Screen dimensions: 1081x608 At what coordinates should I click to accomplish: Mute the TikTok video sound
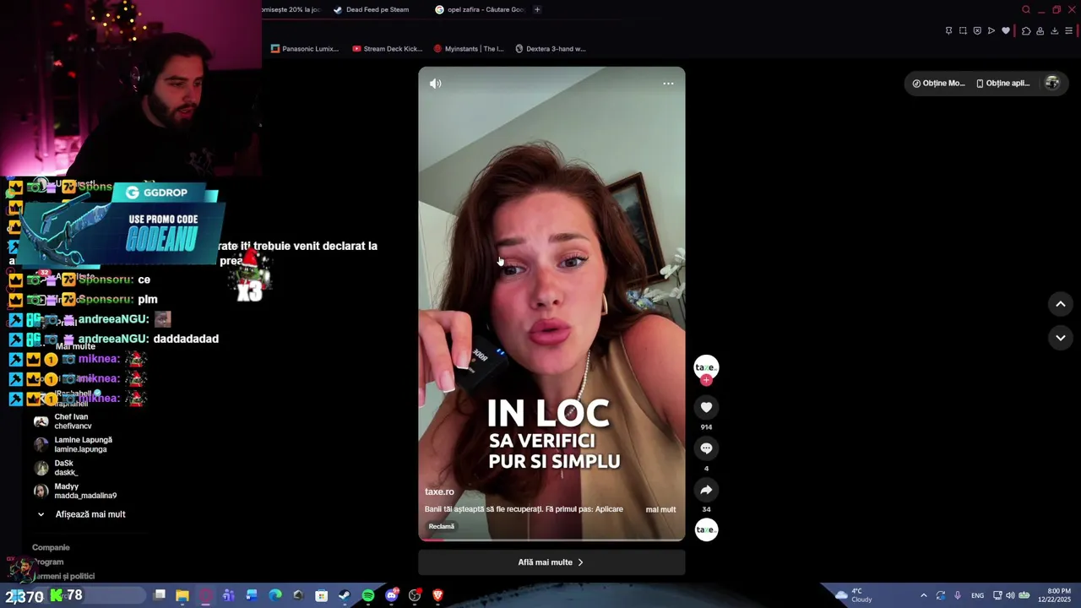point(435,84)
